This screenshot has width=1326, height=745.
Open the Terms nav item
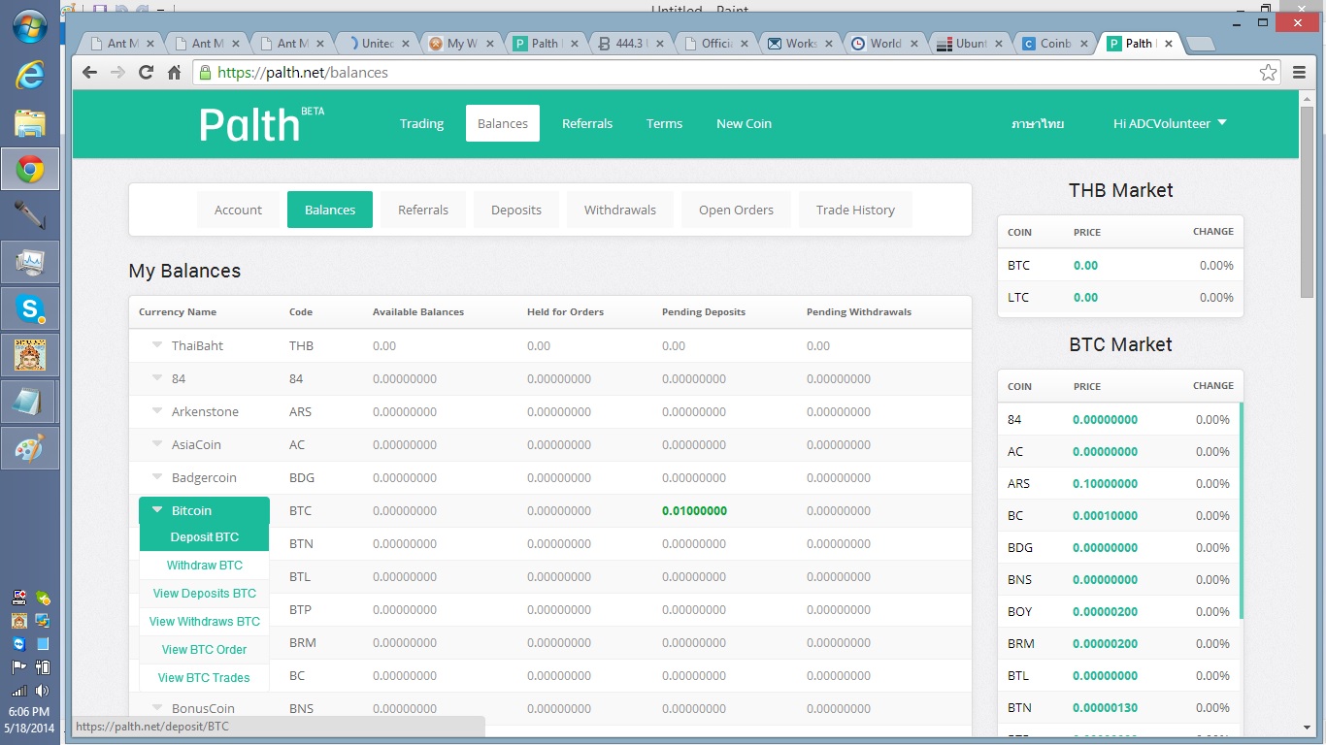[x=664, y=123]
